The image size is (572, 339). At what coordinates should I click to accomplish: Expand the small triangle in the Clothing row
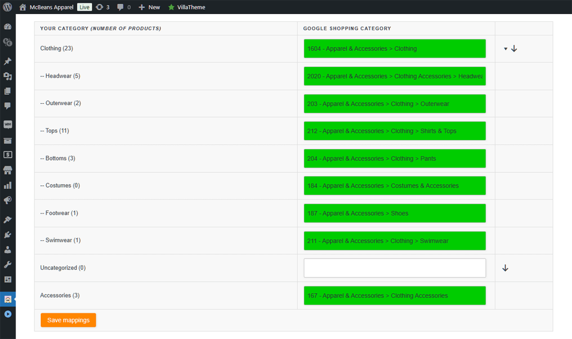[506, 49]
